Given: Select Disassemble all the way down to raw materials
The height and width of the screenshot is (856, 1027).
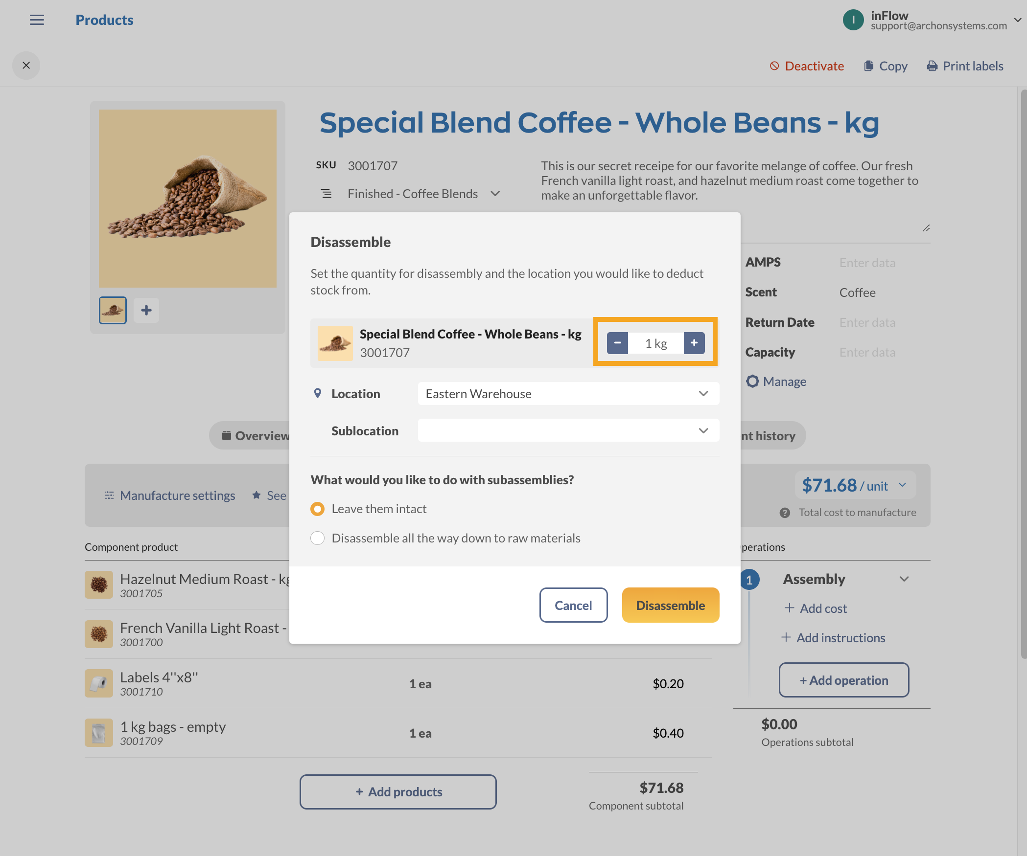Looking at the screenshot, I should coord(318,539).
